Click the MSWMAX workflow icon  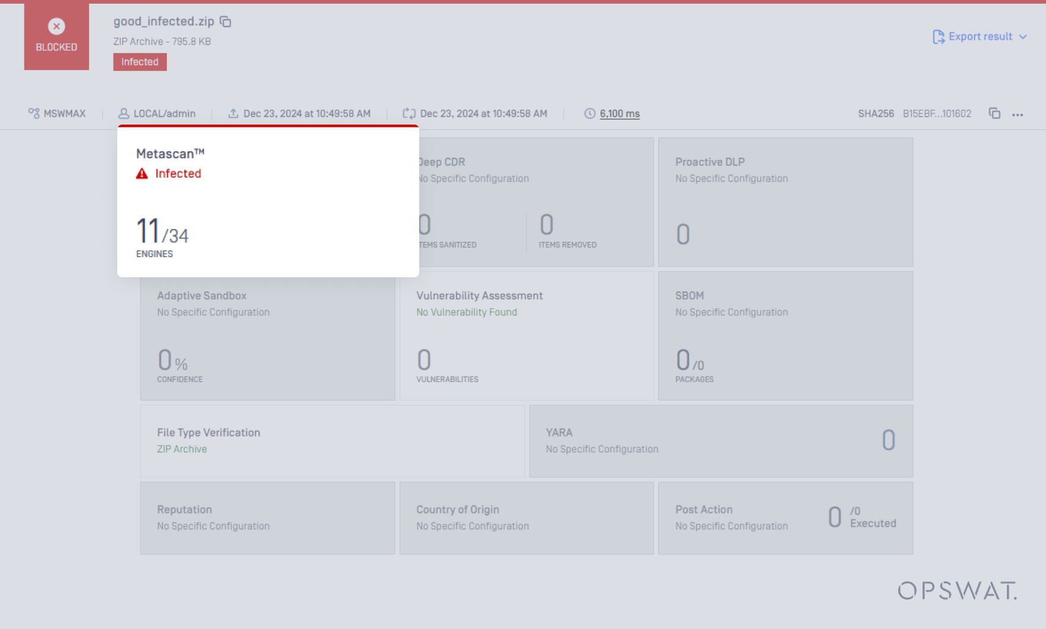[34, 113]
